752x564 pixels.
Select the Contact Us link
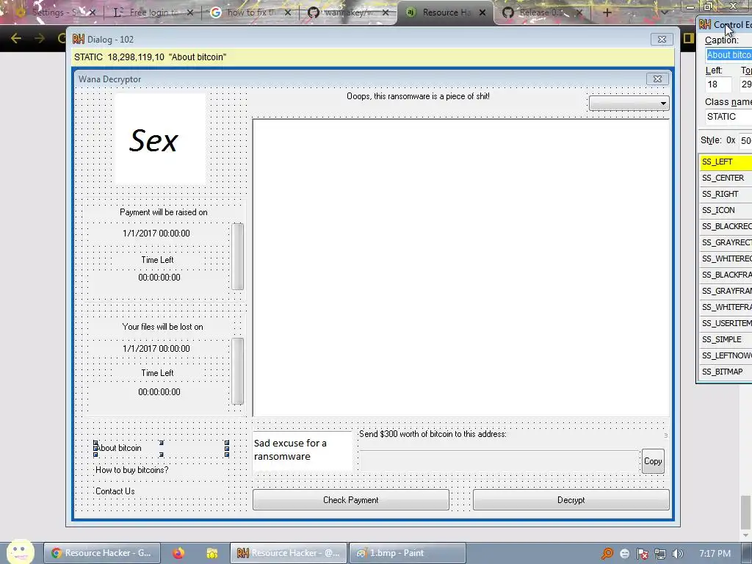115,491
